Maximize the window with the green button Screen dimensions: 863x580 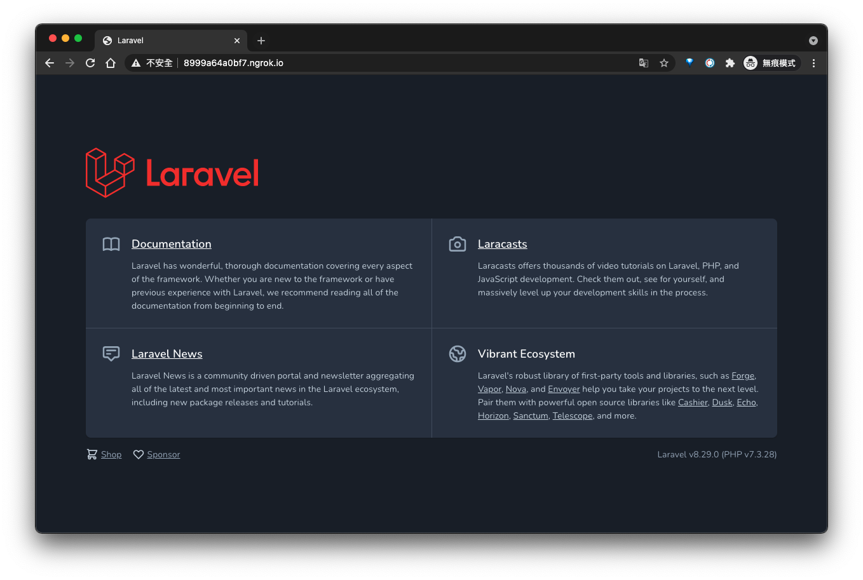pos(78,38)
